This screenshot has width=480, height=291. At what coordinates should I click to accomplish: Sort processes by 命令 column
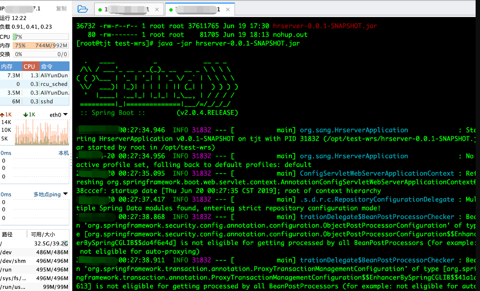54,67
